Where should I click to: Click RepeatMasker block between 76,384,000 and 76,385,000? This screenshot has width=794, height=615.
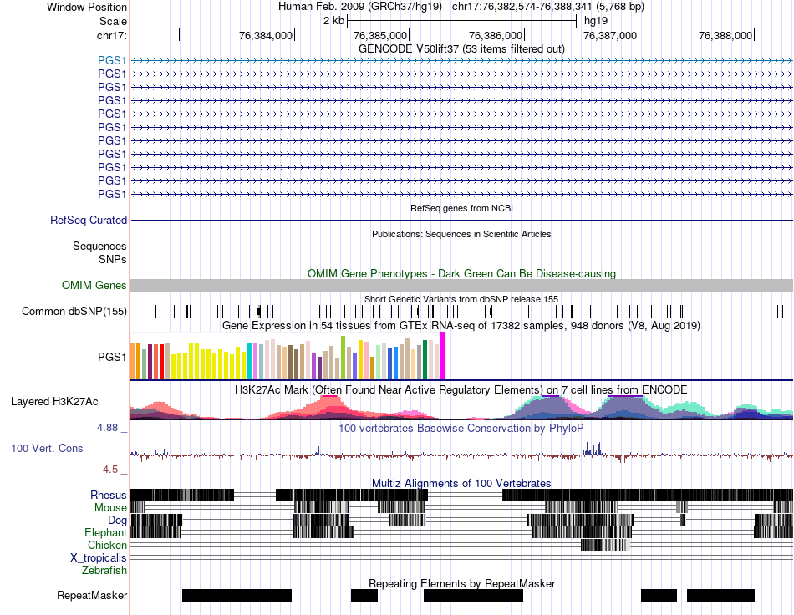click(x=364, y=595)
